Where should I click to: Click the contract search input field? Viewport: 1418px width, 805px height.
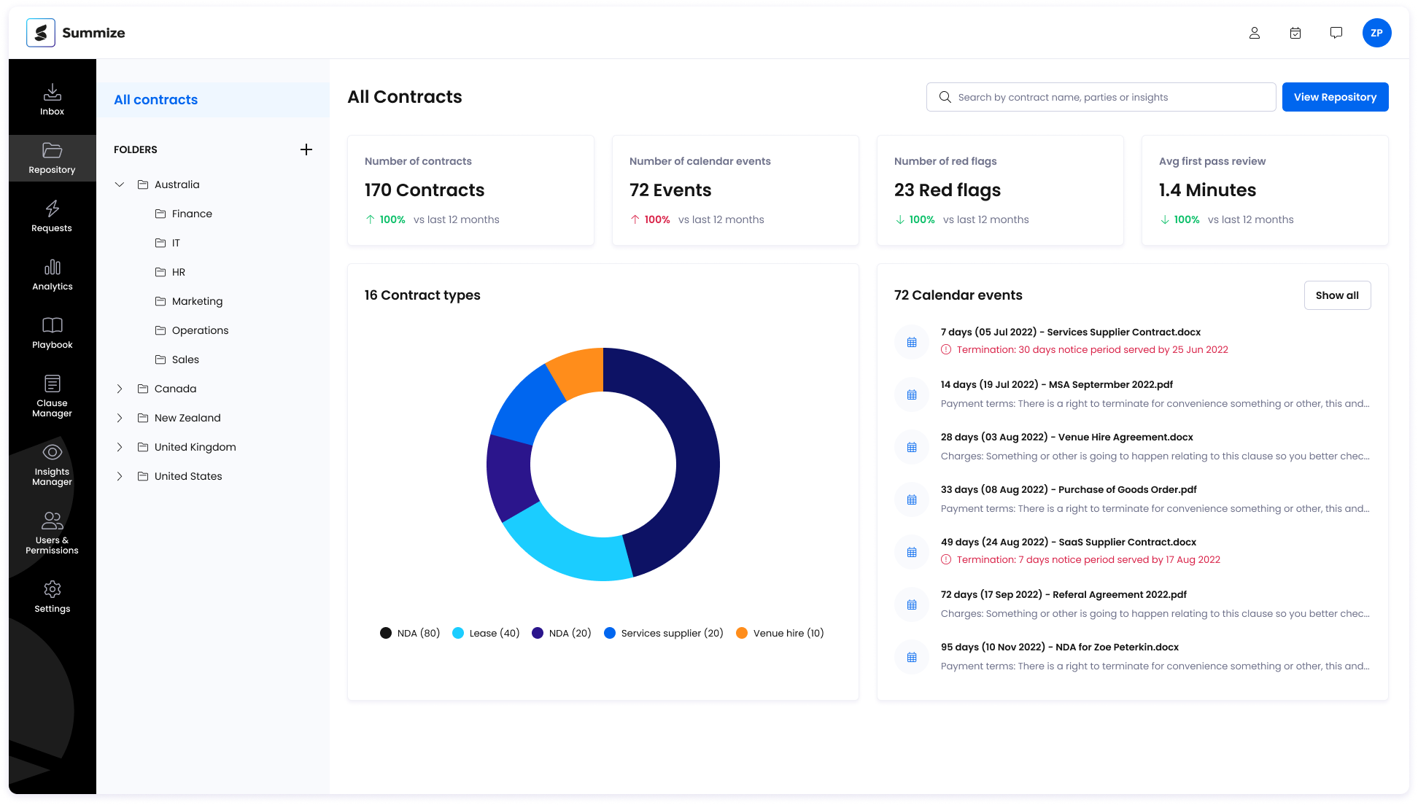(x=1100, y=97)
